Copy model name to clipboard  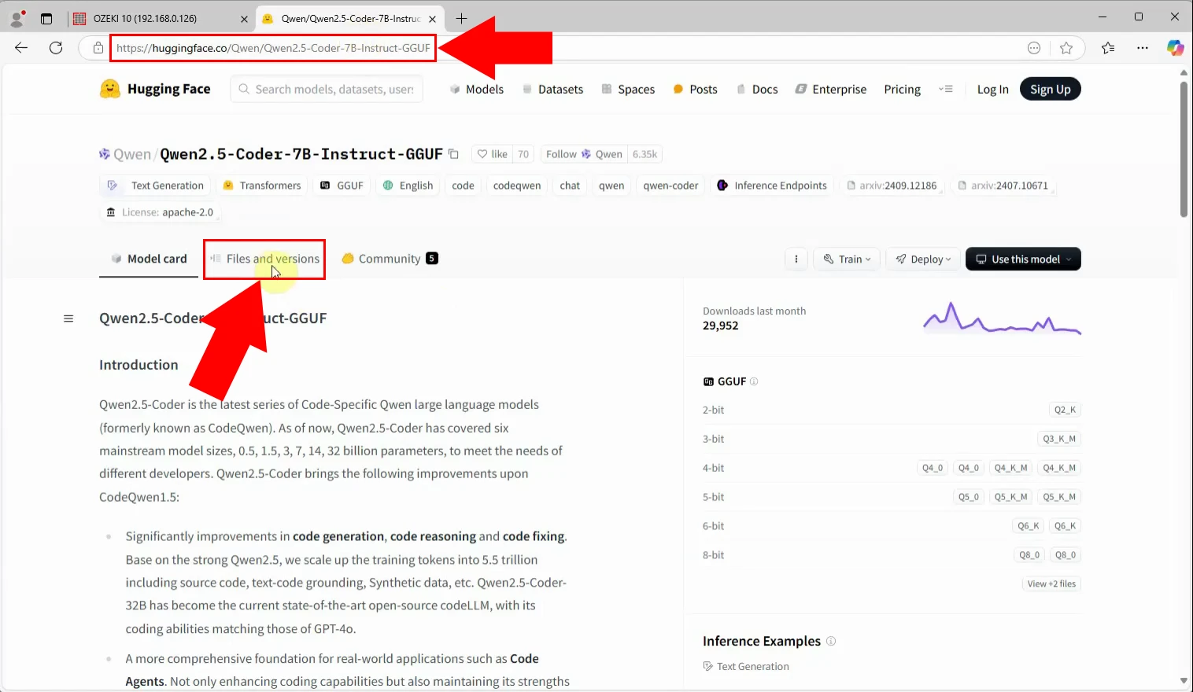pos(453,154)
